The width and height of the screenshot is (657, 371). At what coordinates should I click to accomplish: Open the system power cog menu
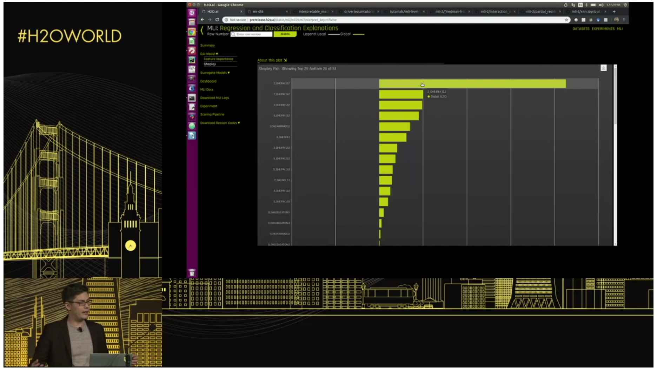tap(625, 5)
